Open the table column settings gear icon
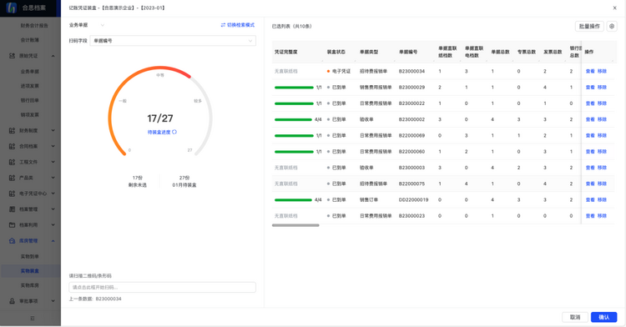This screenshot has width=626, height=327. coord(612,27)
